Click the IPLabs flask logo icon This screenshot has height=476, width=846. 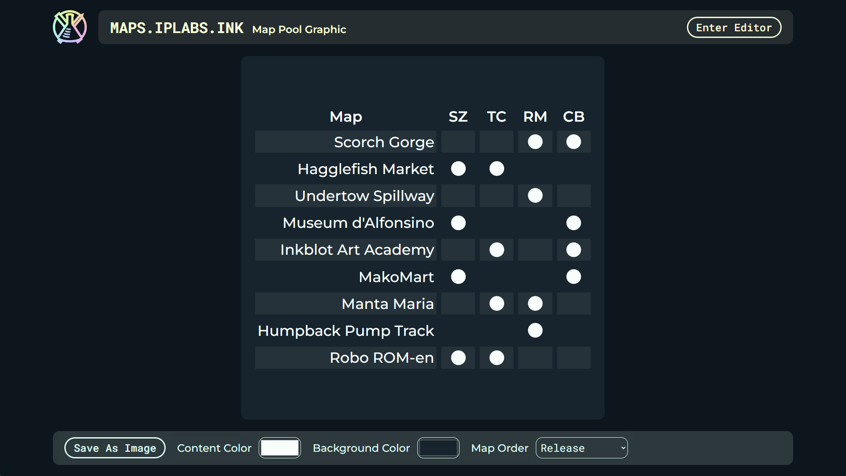point(70,27)
